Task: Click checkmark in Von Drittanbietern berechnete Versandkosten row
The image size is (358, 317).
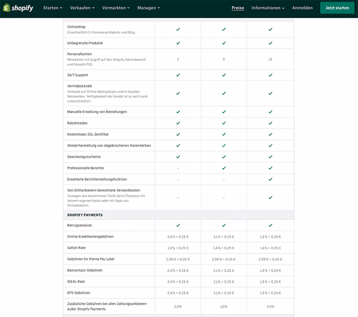Action: (x=271, y=198)
